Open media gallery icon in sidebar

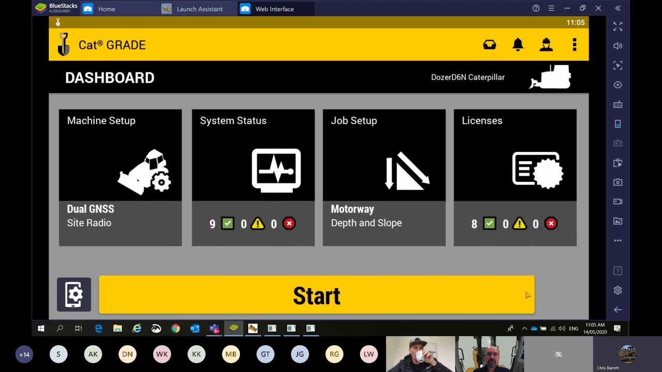618,221
